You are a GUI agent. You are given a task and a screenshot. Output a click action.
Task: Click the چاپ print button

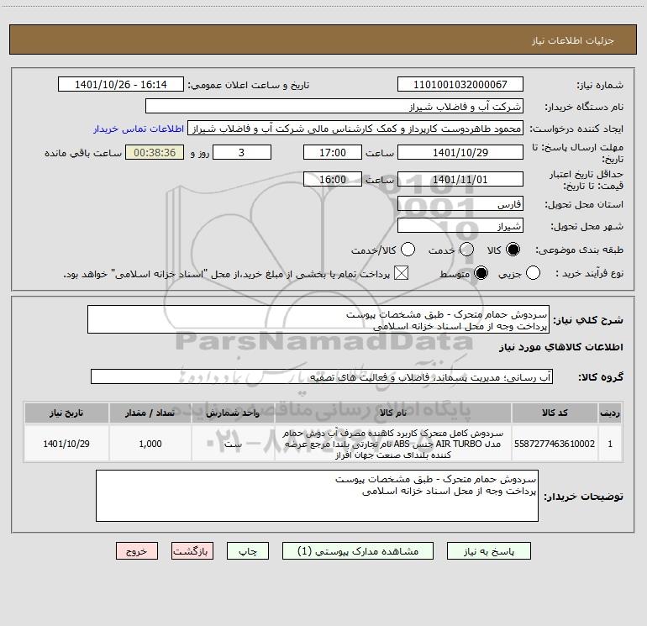coord(248,551)
